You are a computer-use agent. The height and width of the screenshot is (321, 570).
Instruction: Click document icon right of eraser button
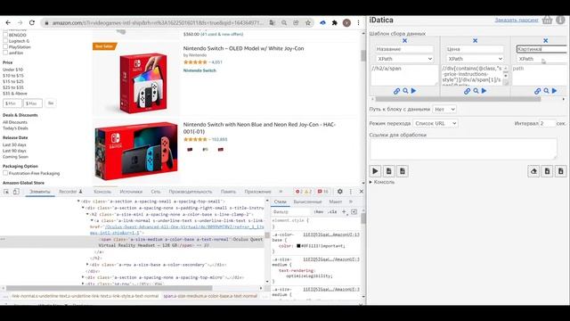[x=547, y=171]
